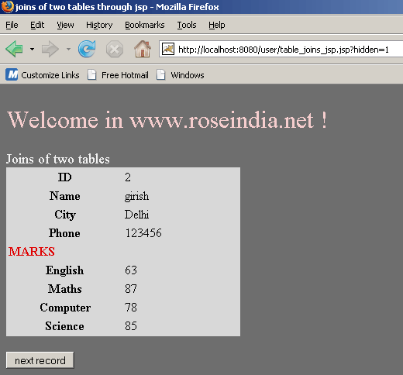Open the Tools menu
The width and height of the screenshot is (403, 375).
(x=187, y=25)
